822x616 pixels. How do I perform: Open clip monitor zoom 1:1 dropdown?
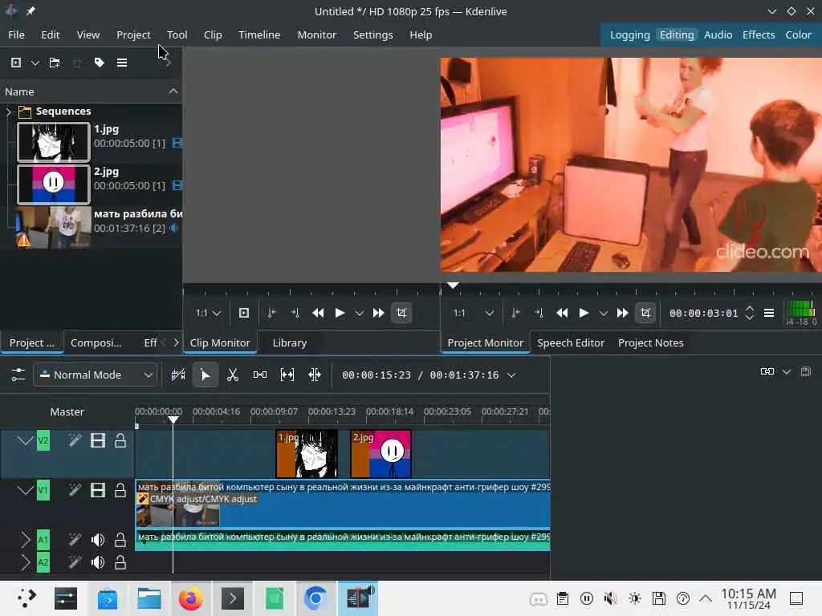tap(208, 314)
